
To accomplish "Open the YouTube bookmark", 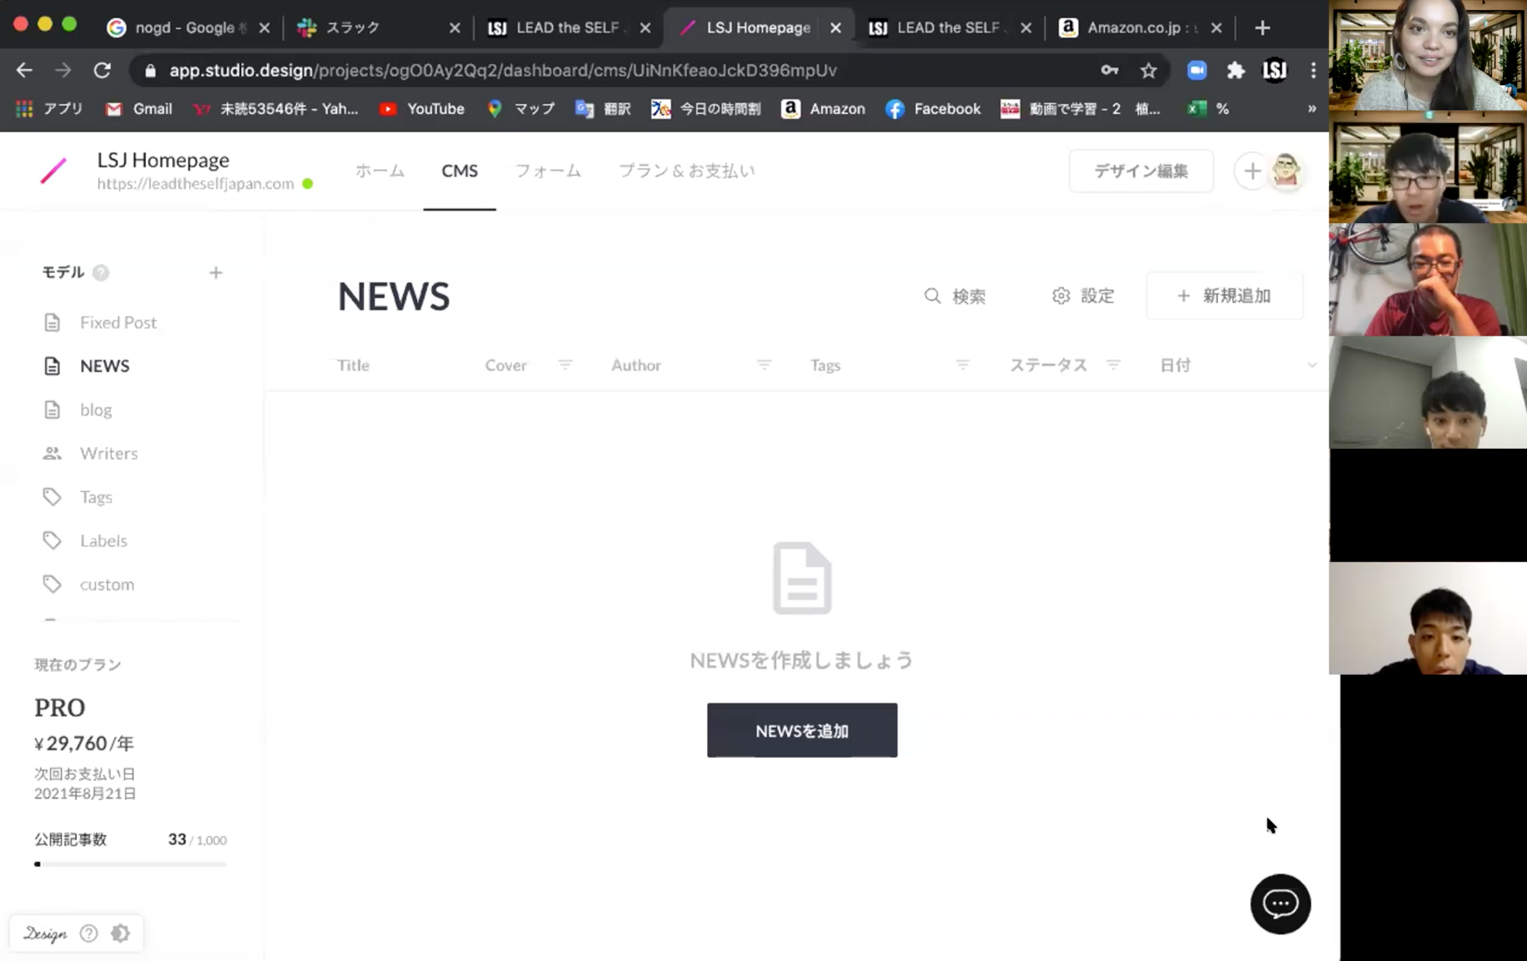I will pos(422,109).
